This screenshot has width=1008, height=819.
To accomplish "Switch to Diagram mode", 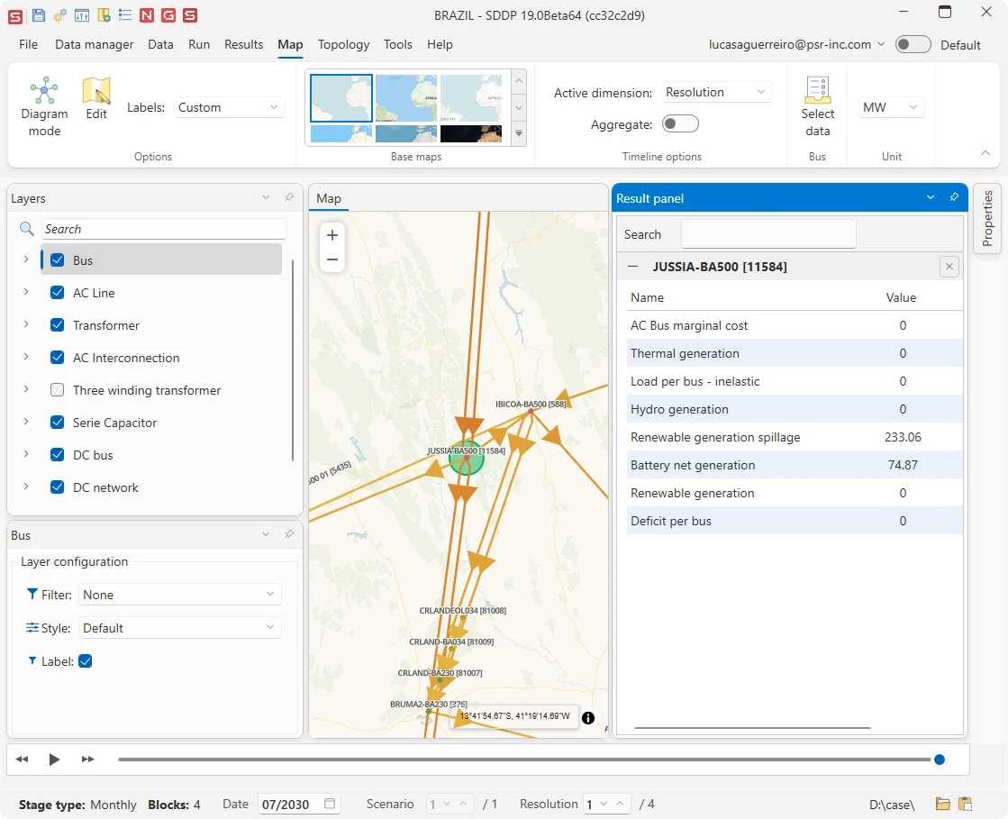I will [44, 106].
